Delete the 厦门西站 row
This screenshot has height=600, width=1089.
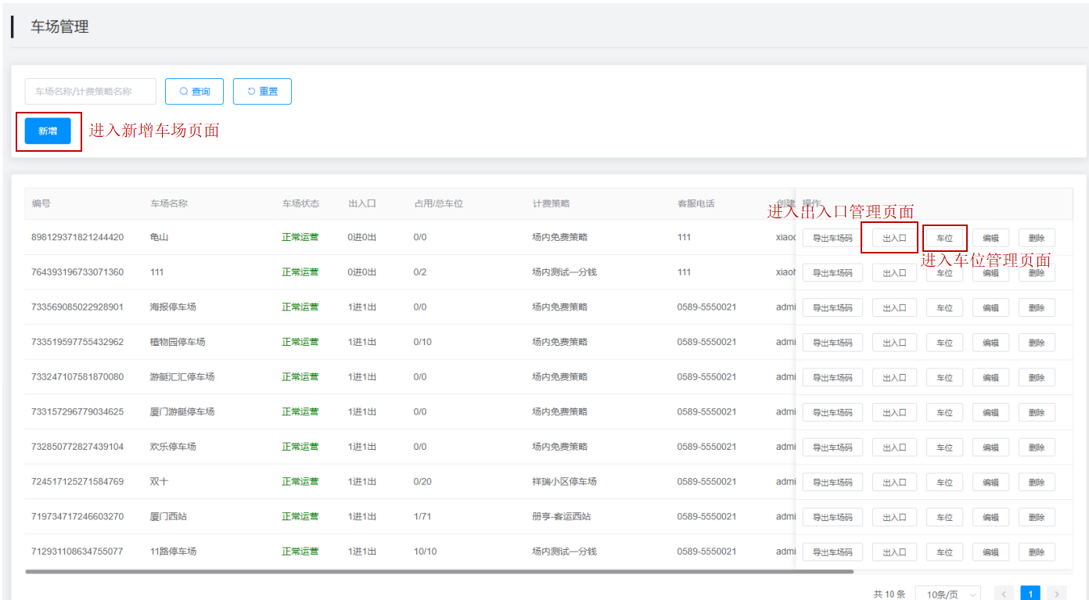pyautogui.click(x=1037, y=517)
